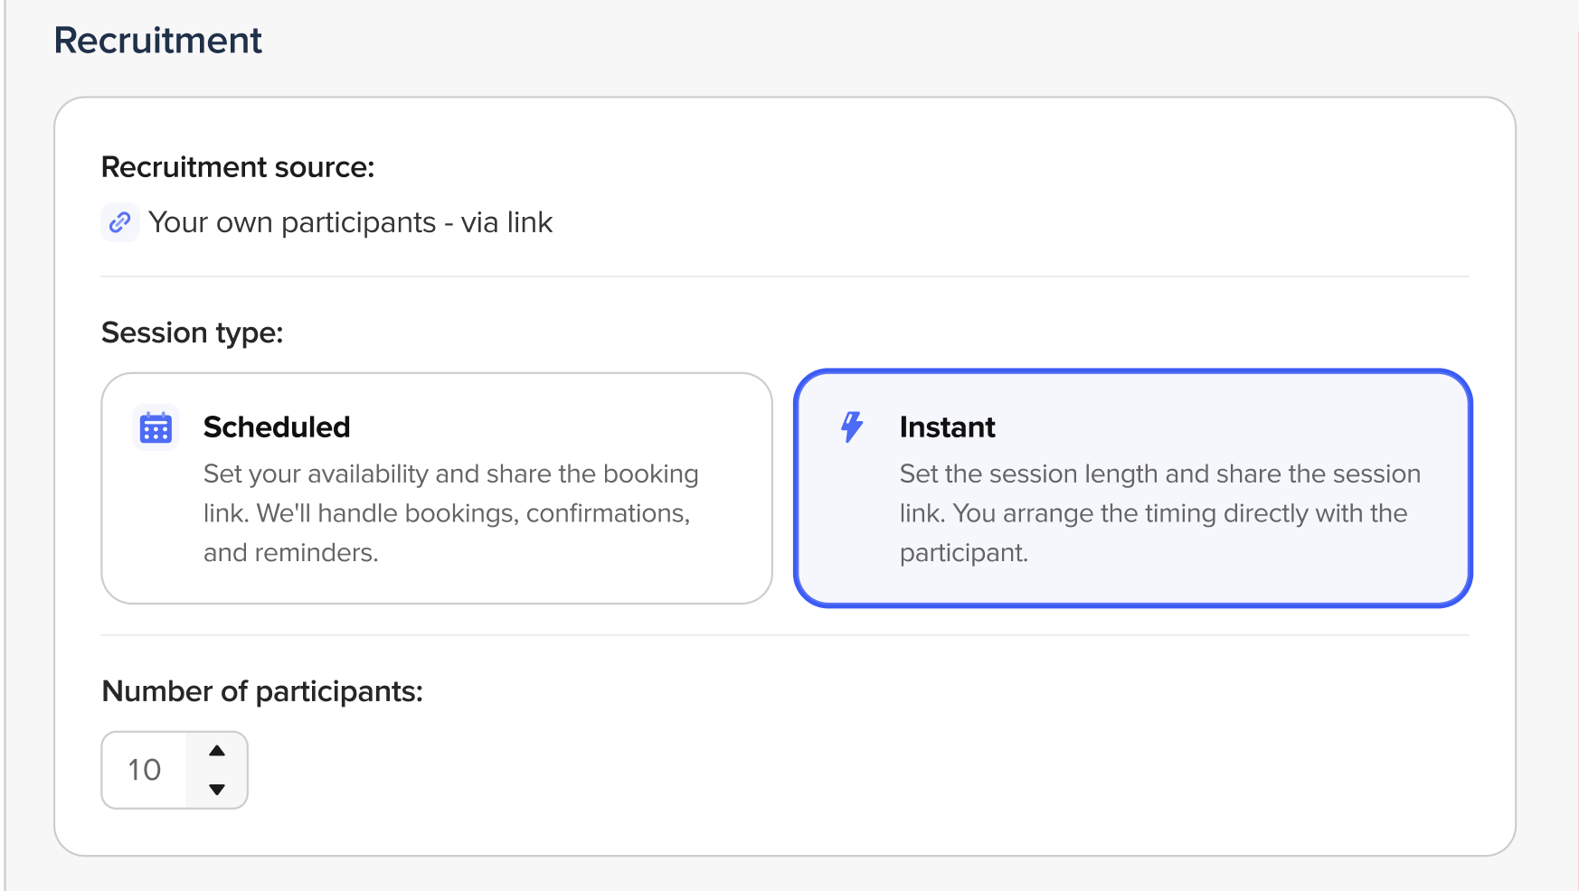Viewport: 1579px width, 891px height.
Task: Select the Scheduled session type card
Action: coord(437,488)
